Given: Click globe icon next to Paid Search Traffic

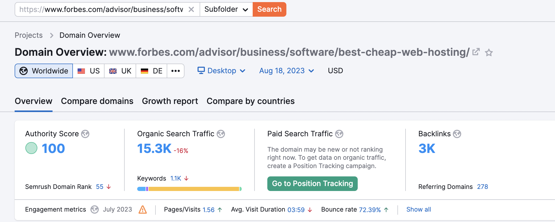Looking at the screenshot, I should 339,134.
